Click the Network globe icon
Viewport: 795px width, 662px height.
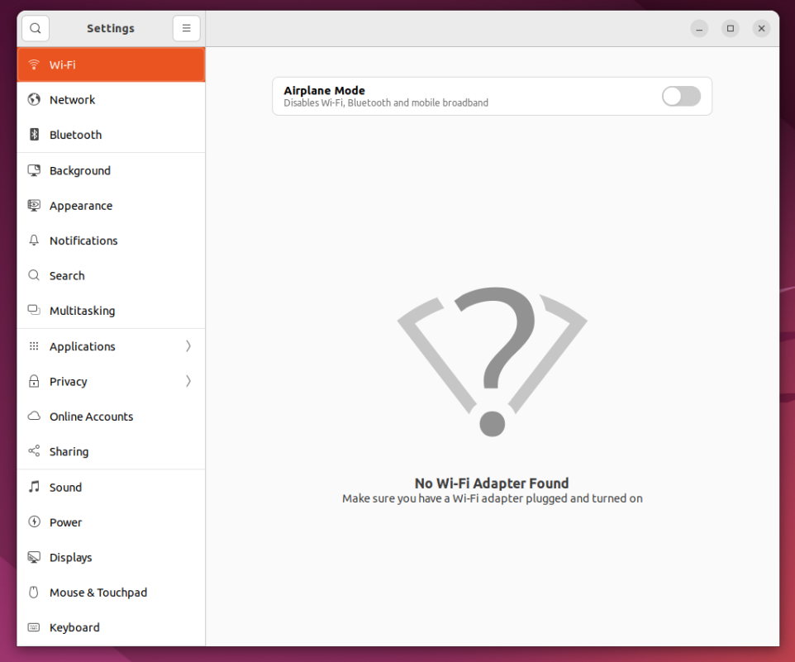34,100
